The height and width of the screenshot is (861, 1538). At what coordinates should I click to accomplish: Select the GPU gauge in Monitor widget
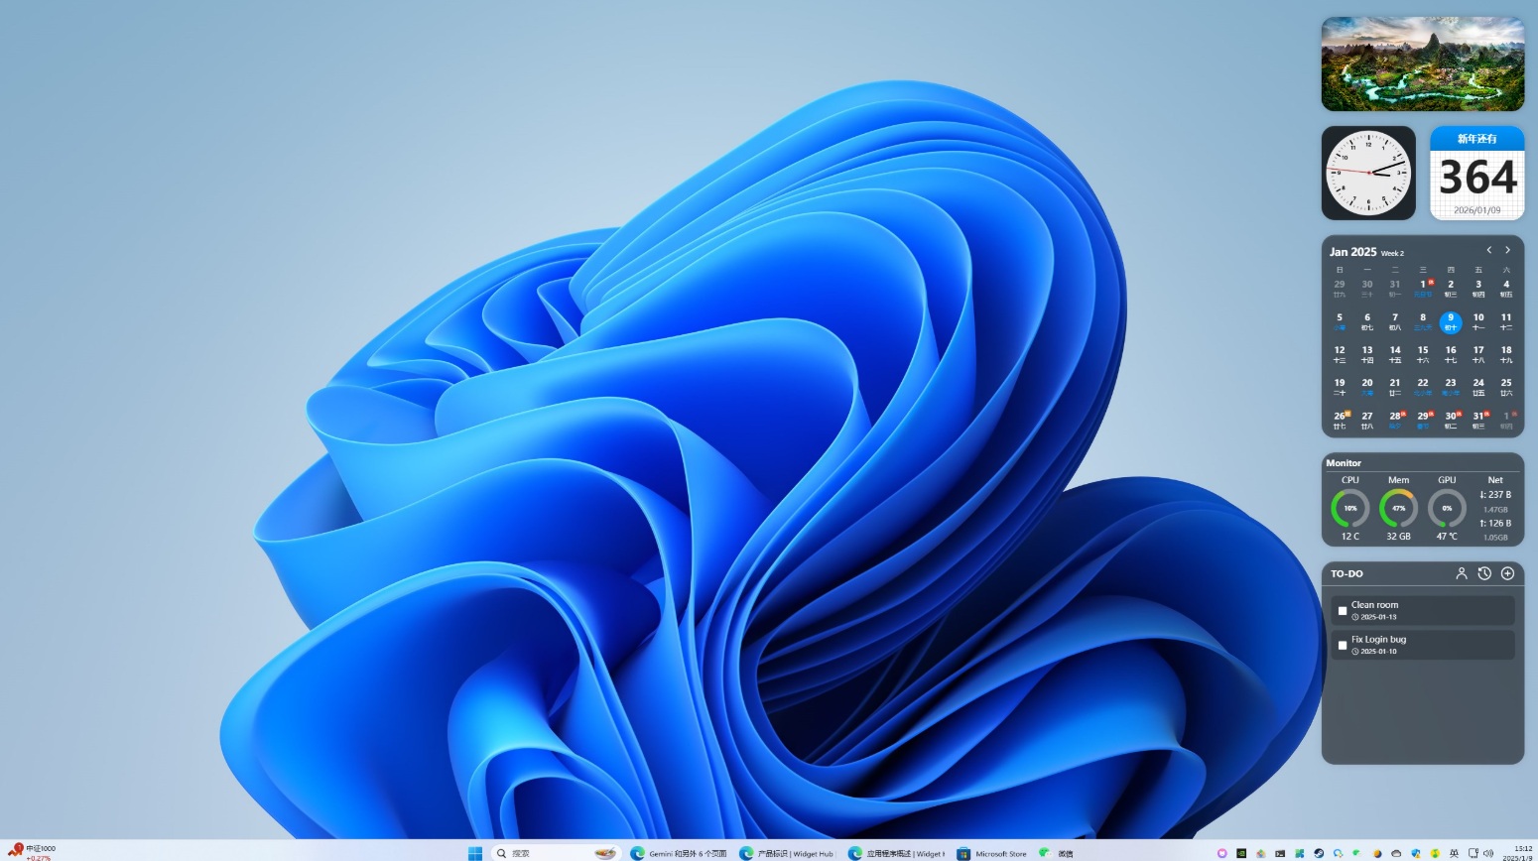[x=1446, y=509]
